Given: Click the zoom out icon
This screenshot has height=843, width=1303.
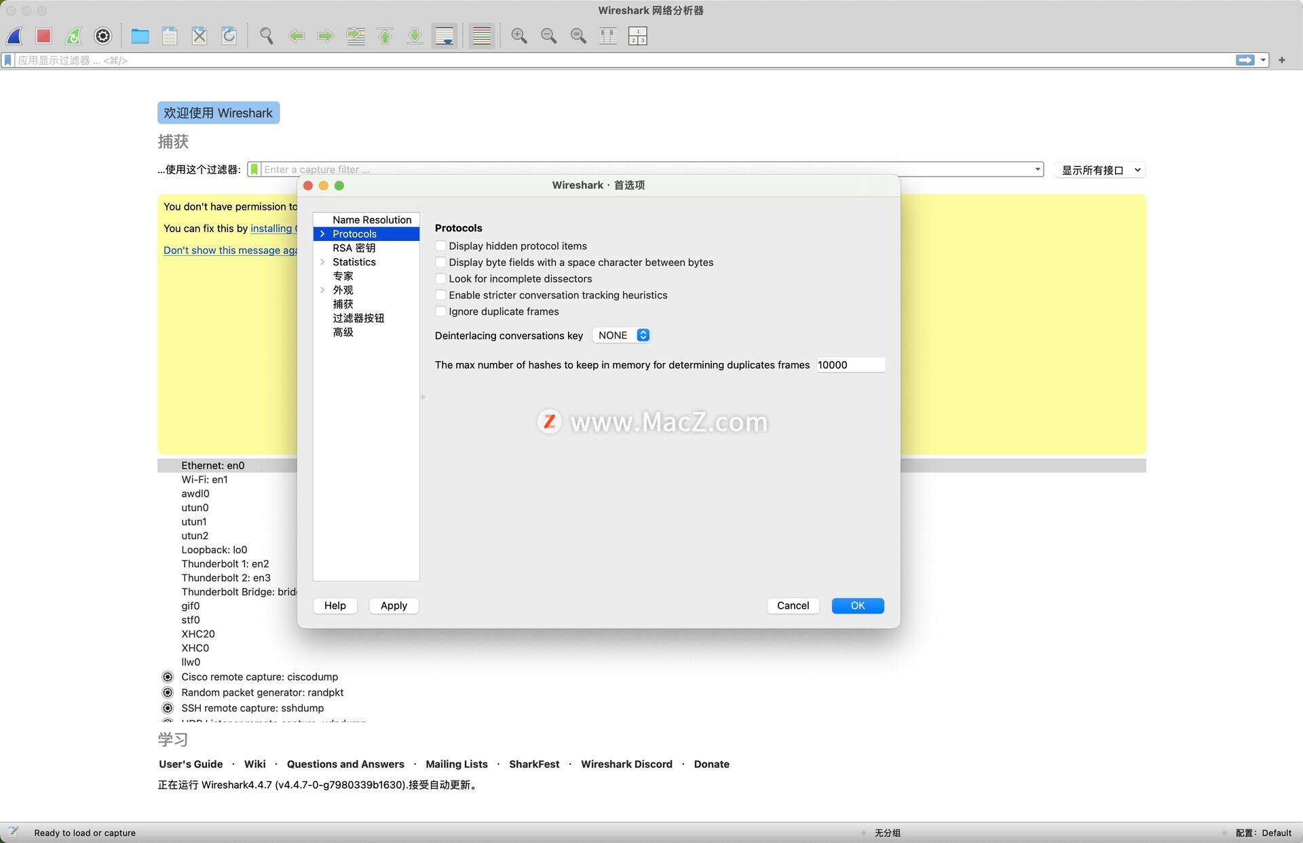Looking at the screenshot, I should 548,36.
